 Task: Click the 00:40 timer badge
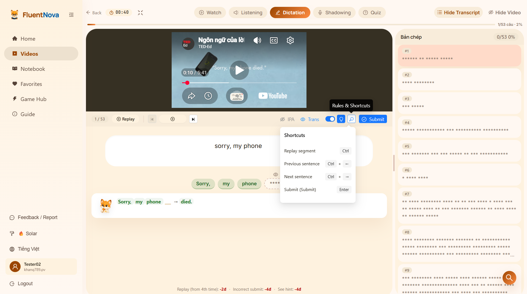tap(119, 12)
